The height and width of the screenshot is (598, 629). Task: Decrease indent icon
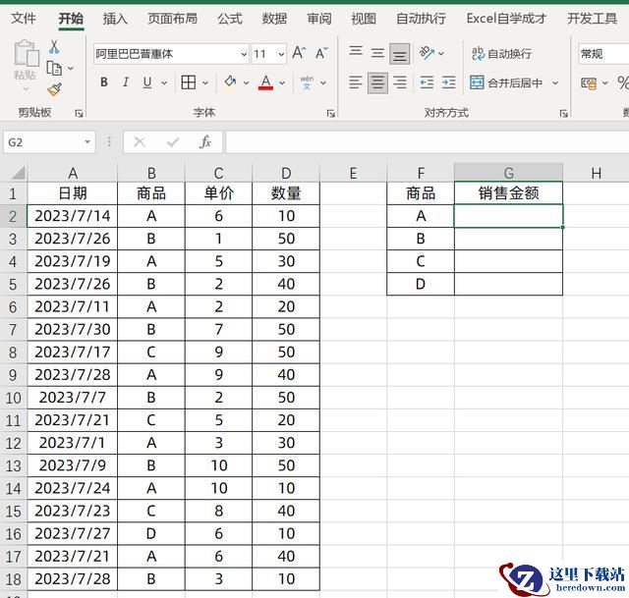click(x=427, y=82)
